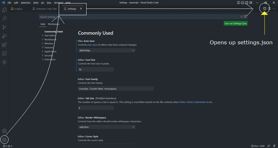Open the Accounts menu icon
This screenshot has width=278, height=148.
tap(4, 131)
